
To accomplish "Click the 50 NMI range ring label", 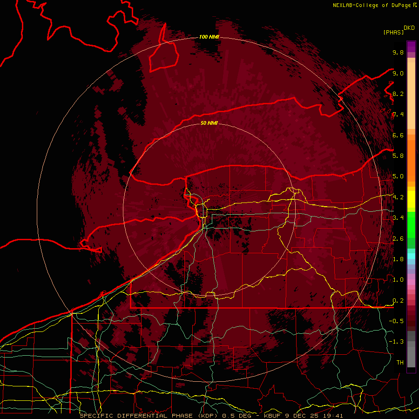I will 209,123.
